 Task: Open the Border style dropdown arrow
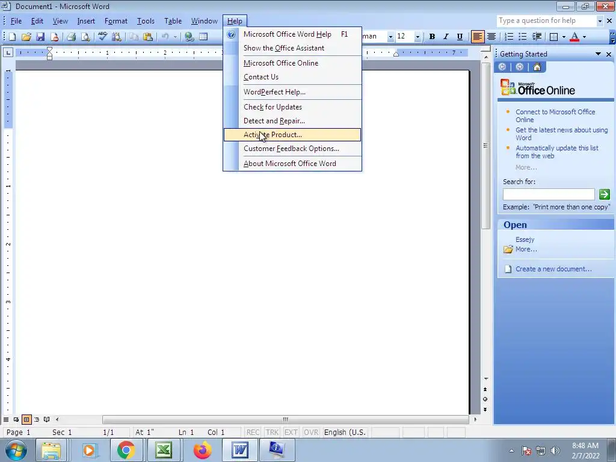[x=564, y=37]
